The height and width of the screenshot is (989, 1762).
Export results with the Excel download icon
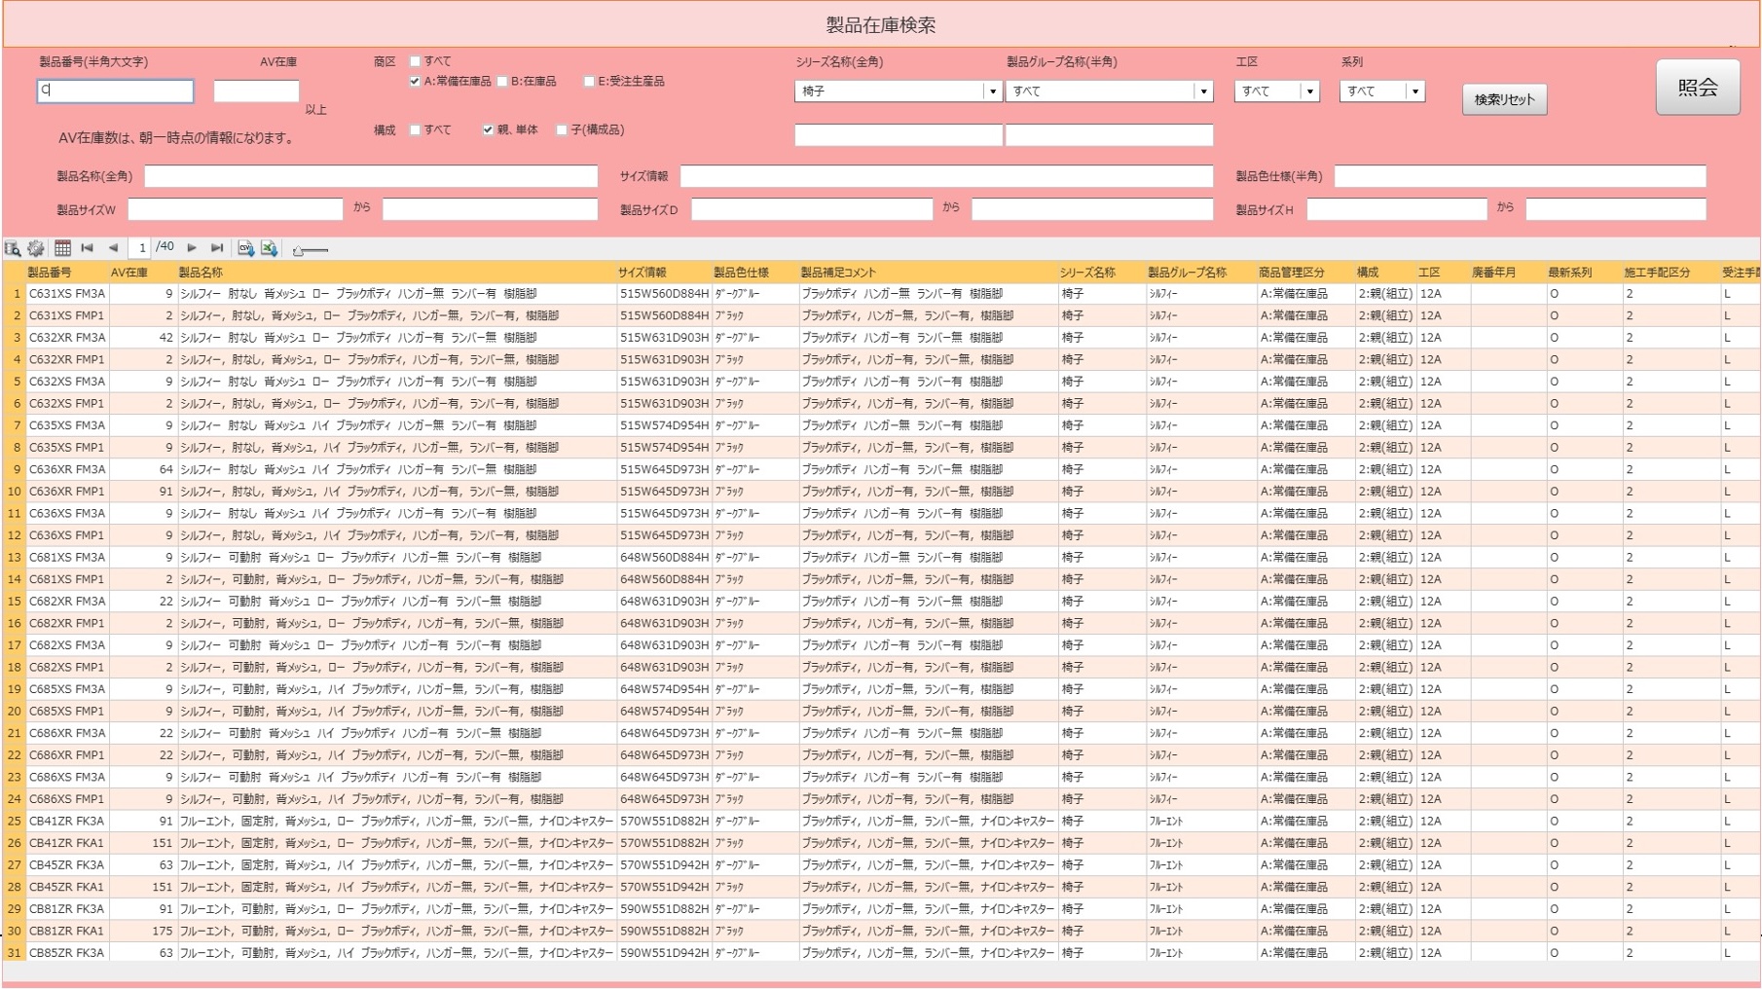coord(270,249)
